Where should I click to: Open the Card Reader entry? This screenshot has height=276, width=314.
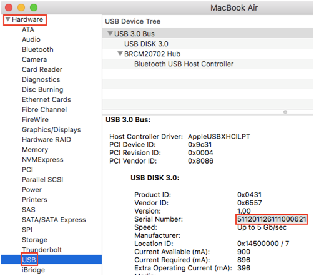click(x=42, y=69)
